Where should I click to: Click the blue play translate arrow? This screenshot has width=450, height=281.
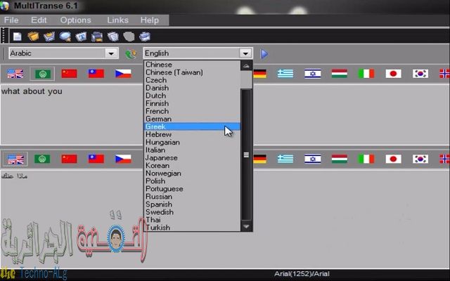click(264, 53)
